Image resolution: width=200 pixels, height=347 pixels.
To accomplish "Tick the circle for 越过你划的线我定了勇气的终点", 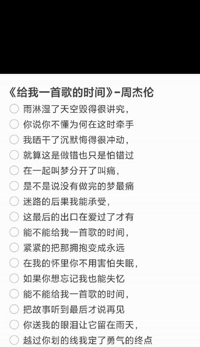I will pyautogui.click(x=14, y=340).
